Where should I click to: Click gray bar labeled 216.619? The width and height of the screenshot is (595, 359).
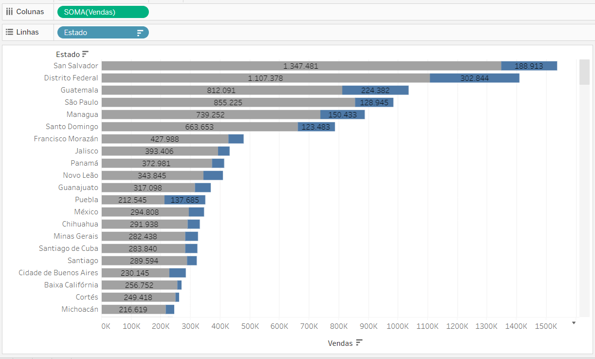coord(134,309)
